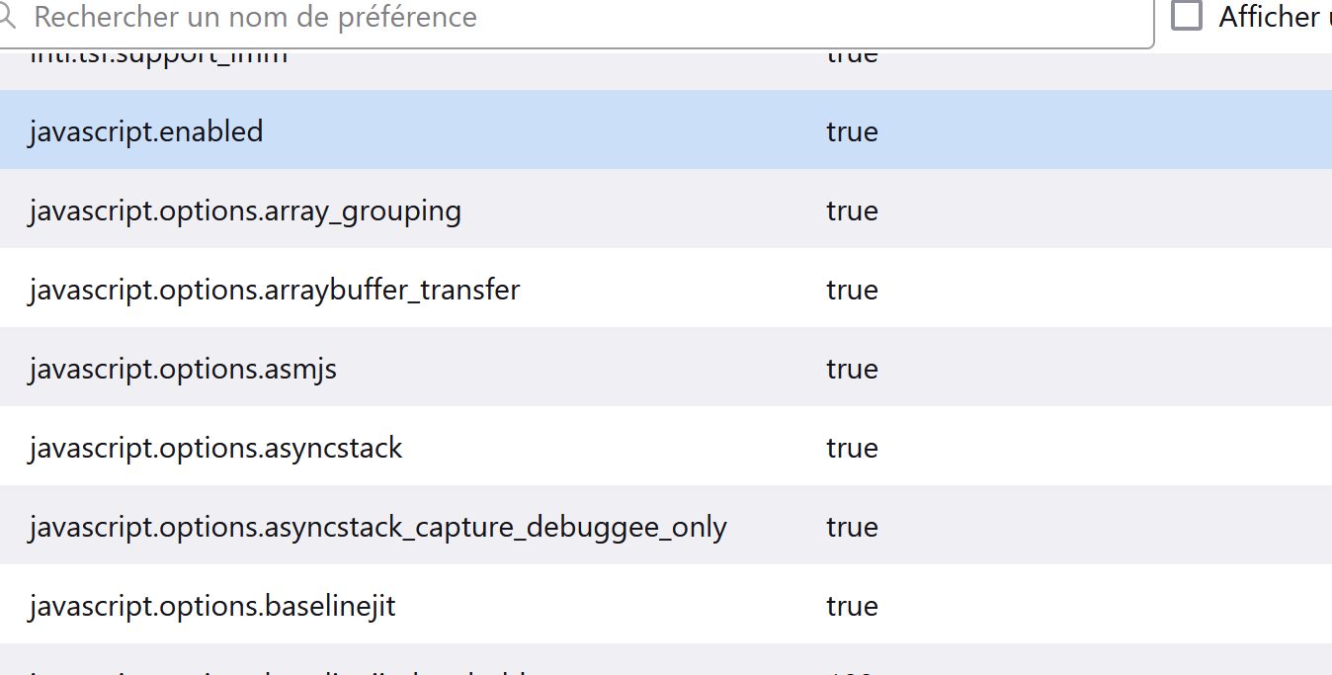
Task: Click true value for asmjs row
Action: 852,369
